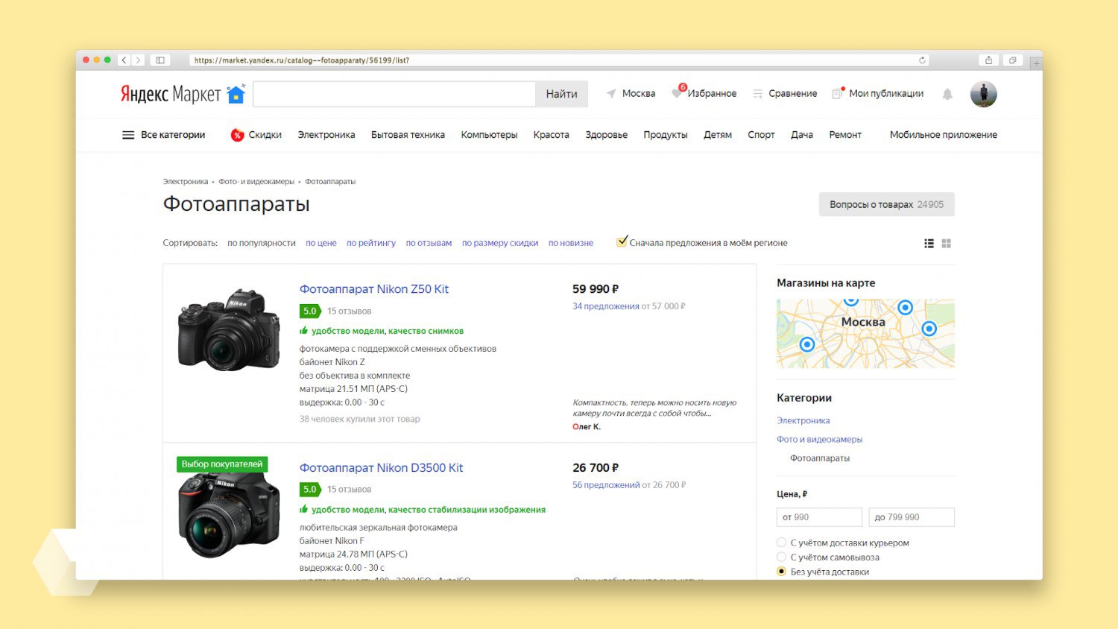Open the Москва stores map thumbnail
Image resolution: width=1118 pixels, height=629 pixels.
(865, 334)
